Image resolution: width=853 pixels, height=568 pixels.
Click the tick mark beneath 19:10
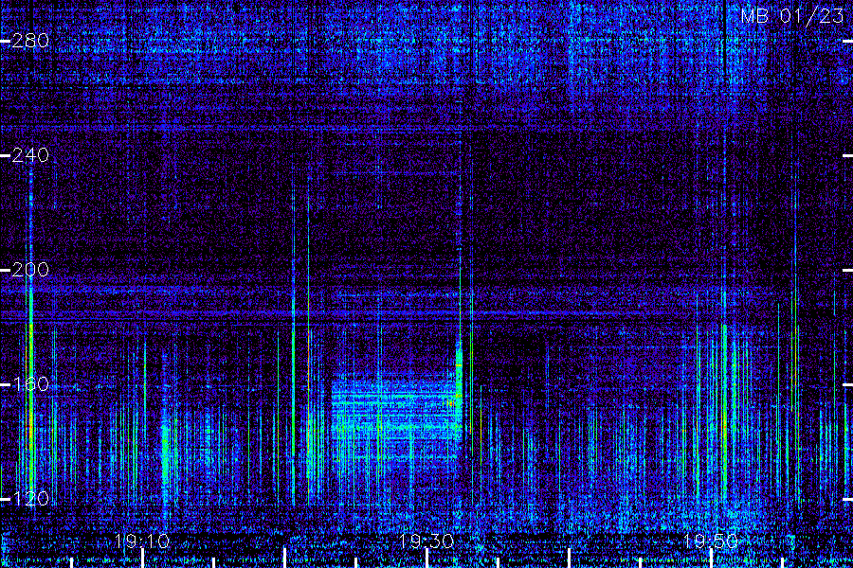(x=142, y=559)
